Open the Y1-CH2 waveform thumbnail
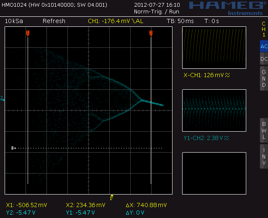Viewport: 268px width, 218px height. point(214,111)
